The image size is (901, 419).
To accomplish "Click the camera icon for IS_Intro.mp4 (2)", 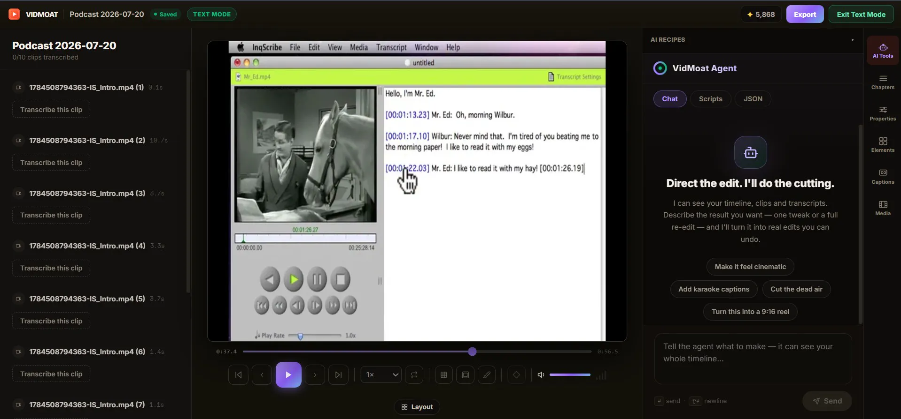I will 19,140.
